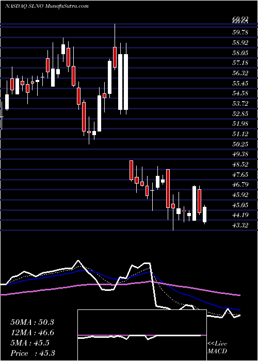The height and width of the screenshot is (361, 258).
Task: Select the 47.65 price axis label
Action: pos(240,174)
